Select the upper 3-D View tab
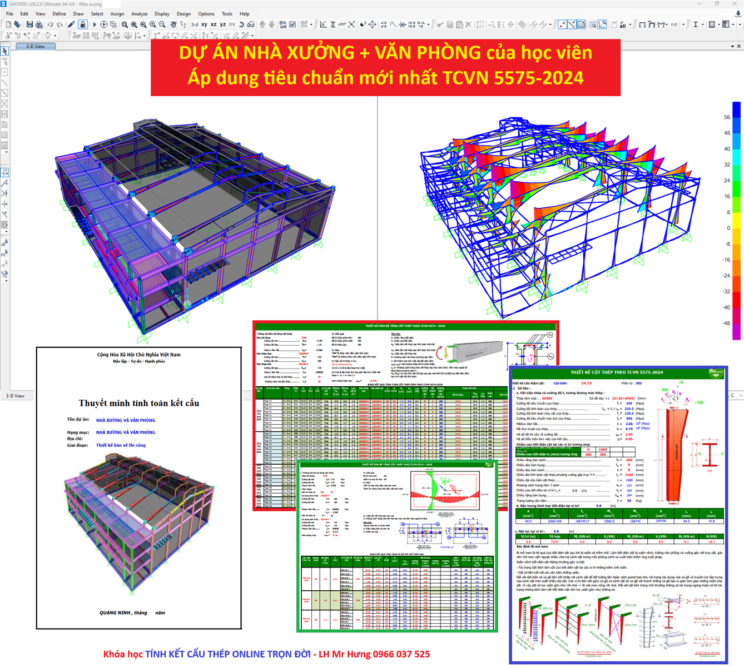 [35, 47]
